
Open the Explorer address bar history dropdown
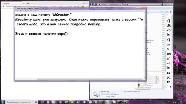tap(159, 4)
